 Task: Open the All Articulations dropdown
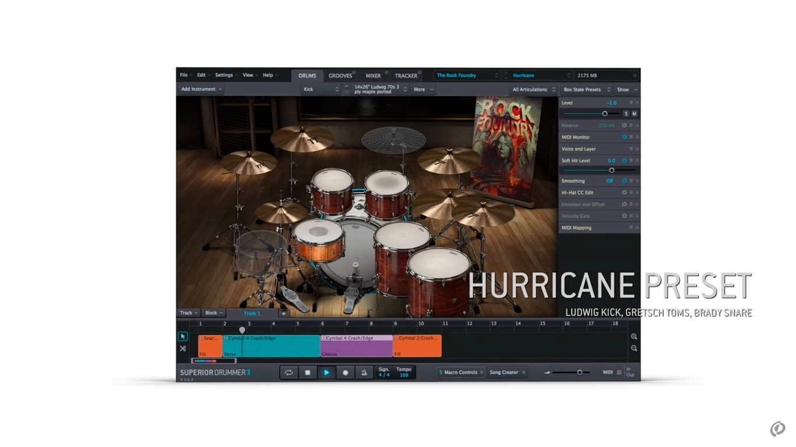pyautogui.click(x=534, y=89)
